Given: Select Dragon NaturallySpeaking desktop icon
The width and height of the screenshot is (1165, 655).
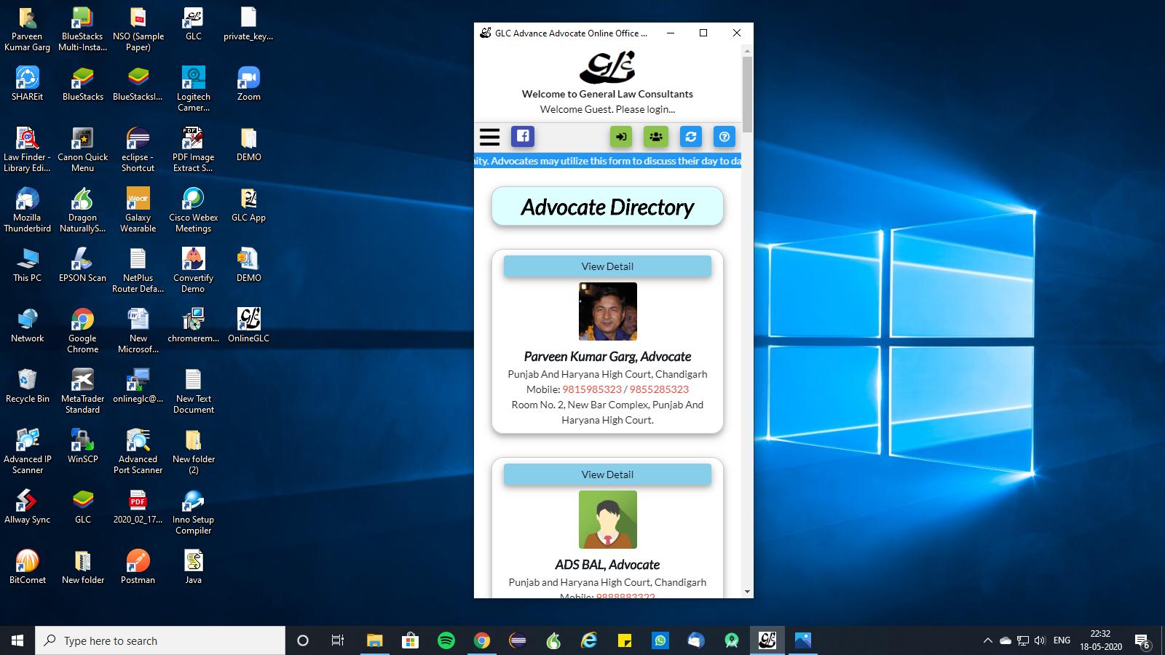Looking at the screenshot, I should pos(82,210).
